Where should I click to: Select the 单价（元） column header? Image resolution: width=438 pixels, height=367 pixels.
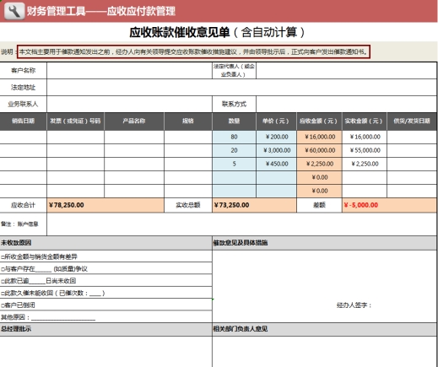click(x=276, y=121)
